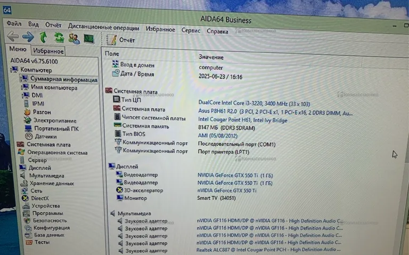
Task: Click the Back arrow toolbar icon
Action: [x=13, y=36]
